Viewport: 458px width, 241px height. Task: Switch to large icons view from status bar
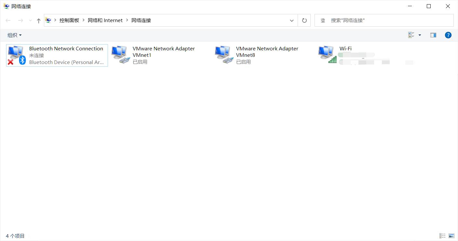coord(451,235)
